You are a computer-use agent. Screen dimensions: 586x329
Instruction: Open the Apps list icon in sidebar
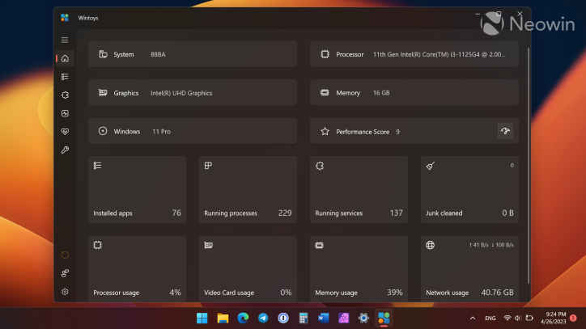click(65, 77)
